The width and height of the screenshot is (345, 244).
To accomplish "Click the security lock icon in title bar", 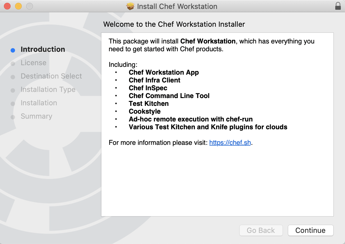I will (x=338, y=6).
